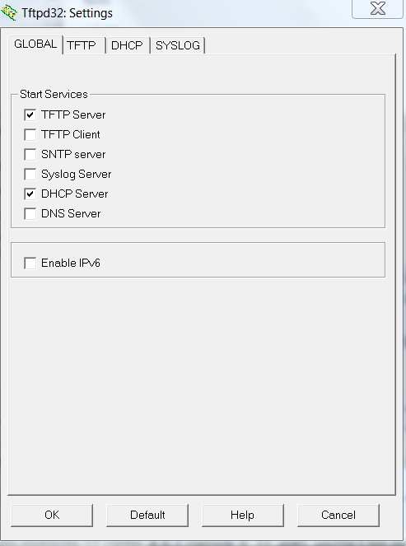Turn on the Syslog Server option
Viewport: 406px width, 546px height.
pos(30,174)
